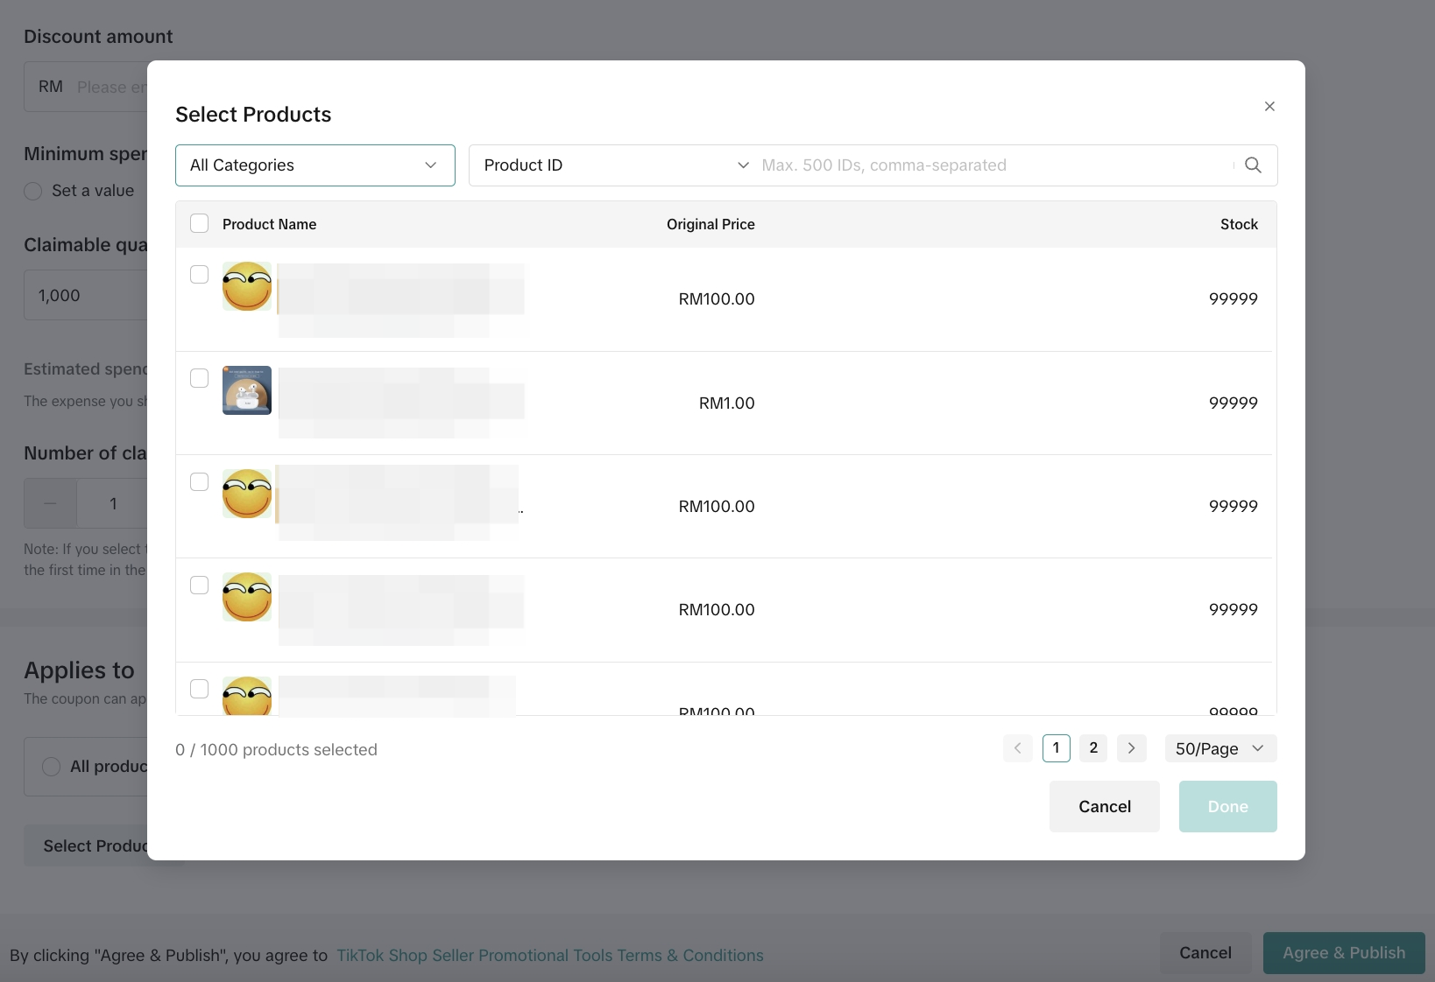The width and height of the screenshot is (1435, 982).
Task: Click the previous page arrow
Action: [1017, 748]
